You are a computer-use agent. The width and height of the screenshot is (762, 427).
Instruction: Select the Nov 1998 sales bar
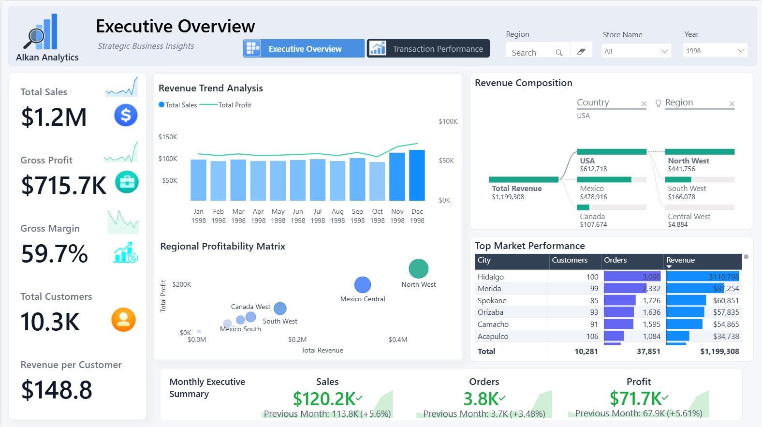click(x=397, y=177)
